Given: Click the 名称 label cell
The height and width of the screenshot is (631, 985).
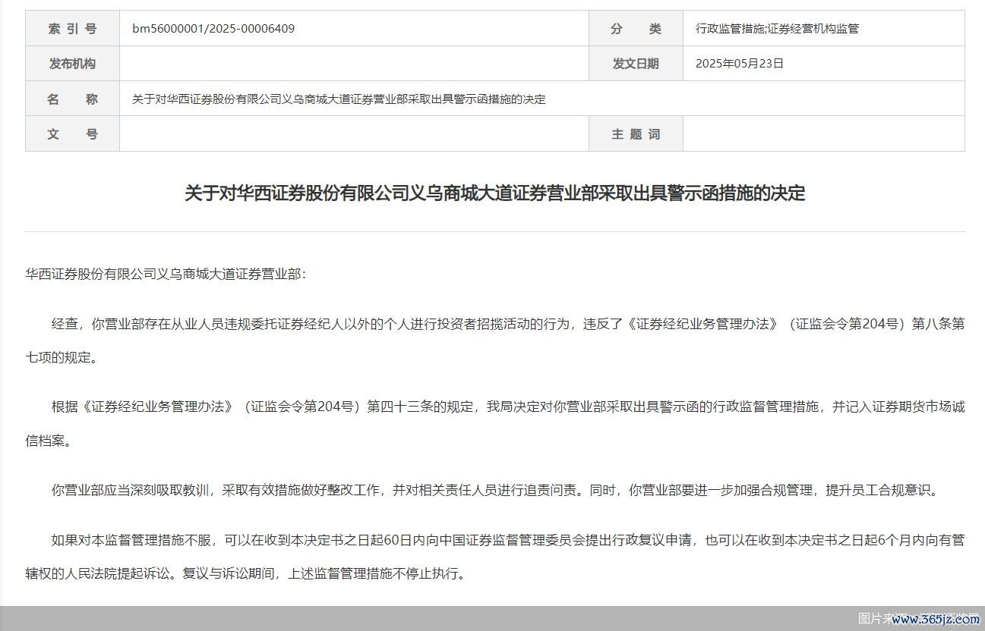Looking at the screenshot, I should pos(72,99).
